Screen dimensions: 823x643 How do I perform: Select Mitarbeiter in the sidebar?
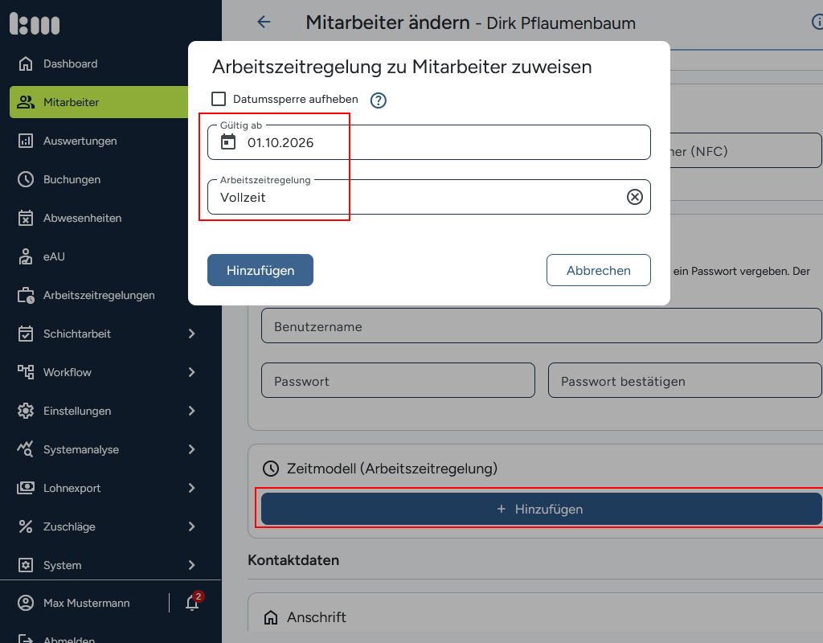pos(99,102)
